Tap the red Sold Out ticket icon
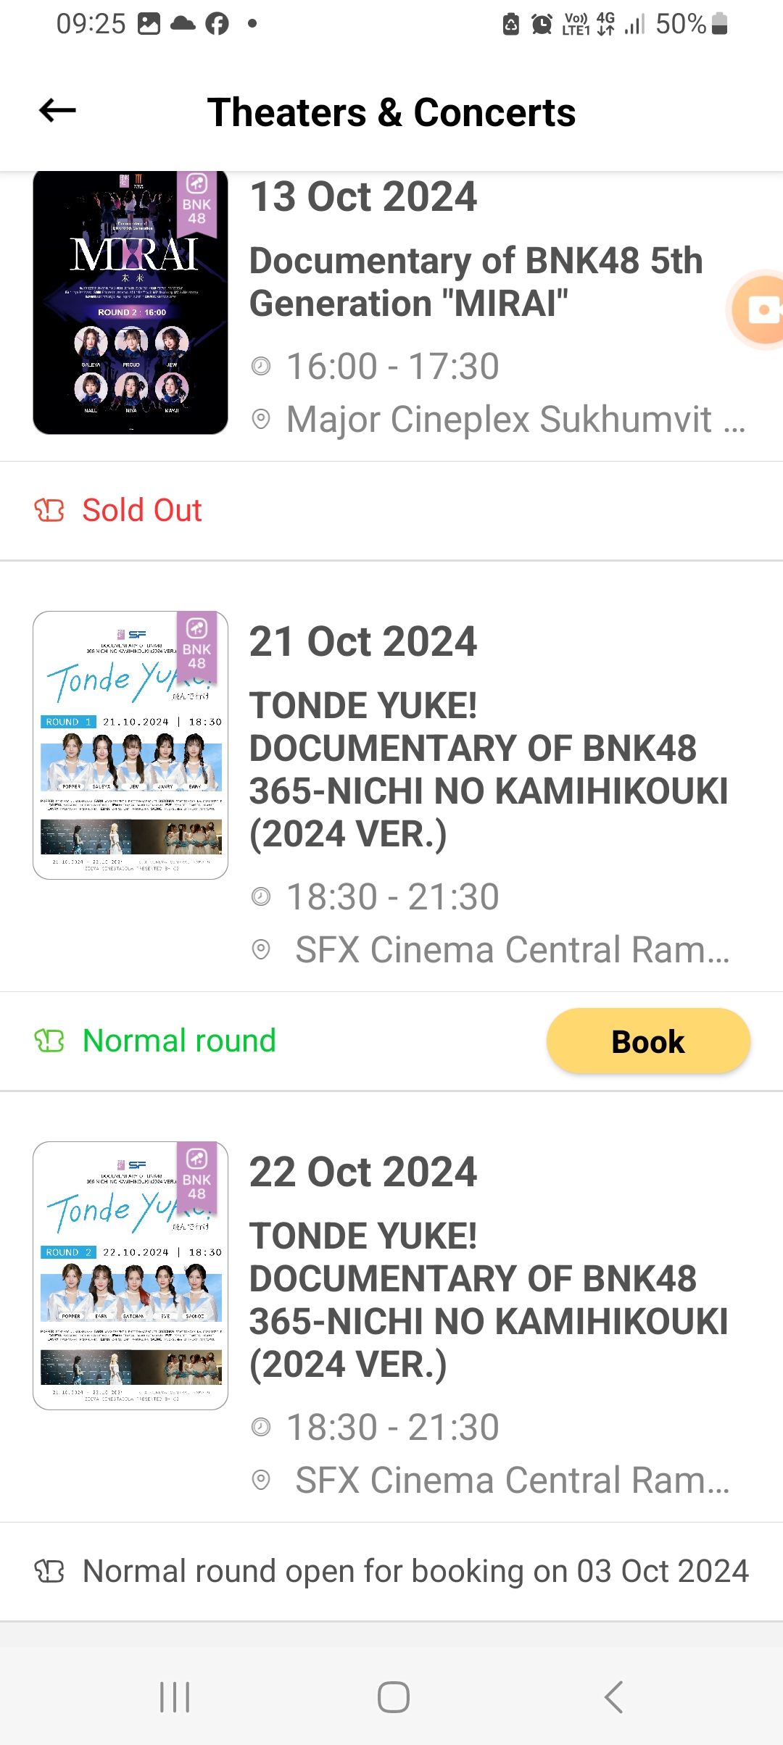Screen dimensions: 783x1745 tap(49, 510)
